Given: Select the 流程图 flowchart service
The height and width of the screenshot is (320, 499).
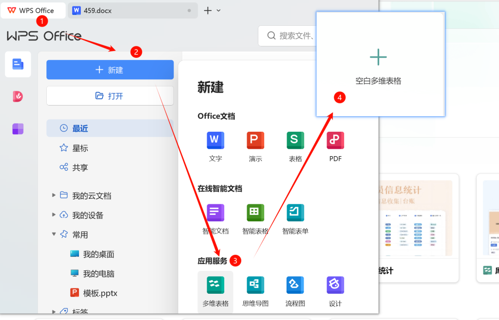Looking at the screenshot, I should coord(295,291).
